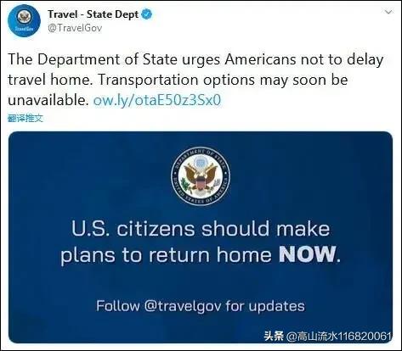Open the @TravelGov handle link
This screenshot has height=351, width=402.
(x=75, y=28)
